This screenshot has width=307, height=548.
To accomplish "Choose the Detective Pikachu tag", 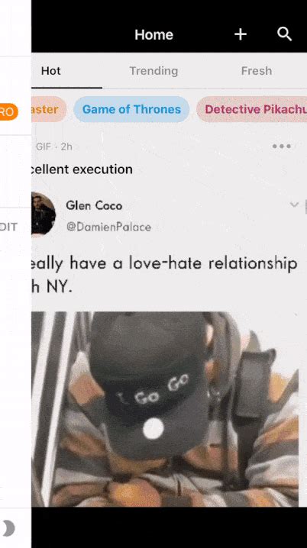I will pyautogui.click(x=252, y=109).
